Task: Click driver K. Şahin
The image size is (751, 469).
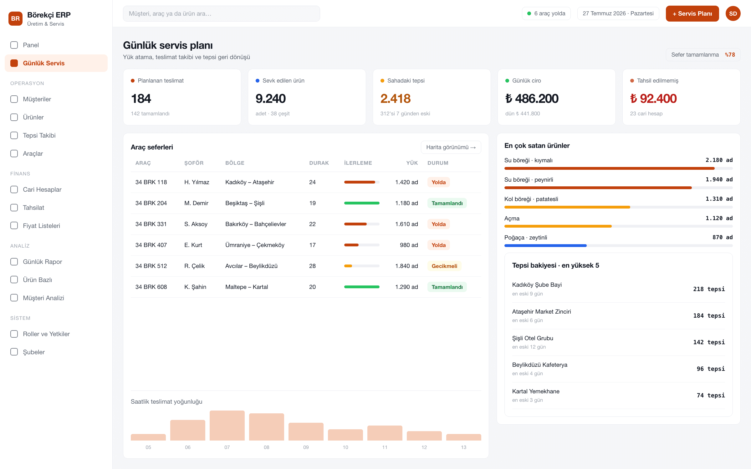Action: pos(195,287)
